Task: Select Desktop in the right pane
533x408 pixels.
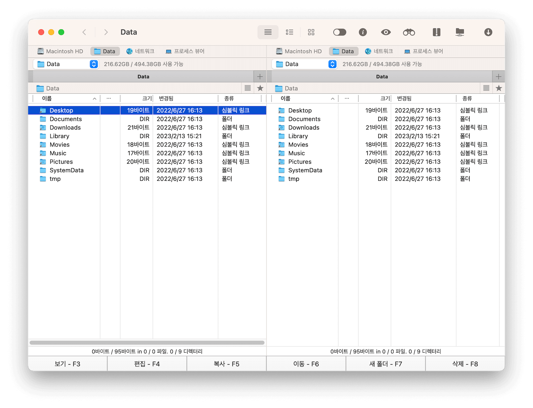Action: tap(386, 110)
